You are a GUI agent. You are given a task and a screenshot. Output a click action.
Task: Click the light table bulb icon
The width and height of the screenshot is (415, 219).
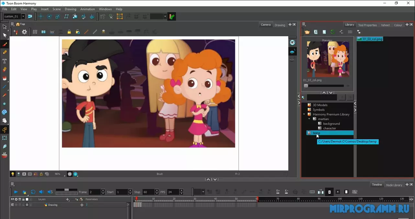13,174
